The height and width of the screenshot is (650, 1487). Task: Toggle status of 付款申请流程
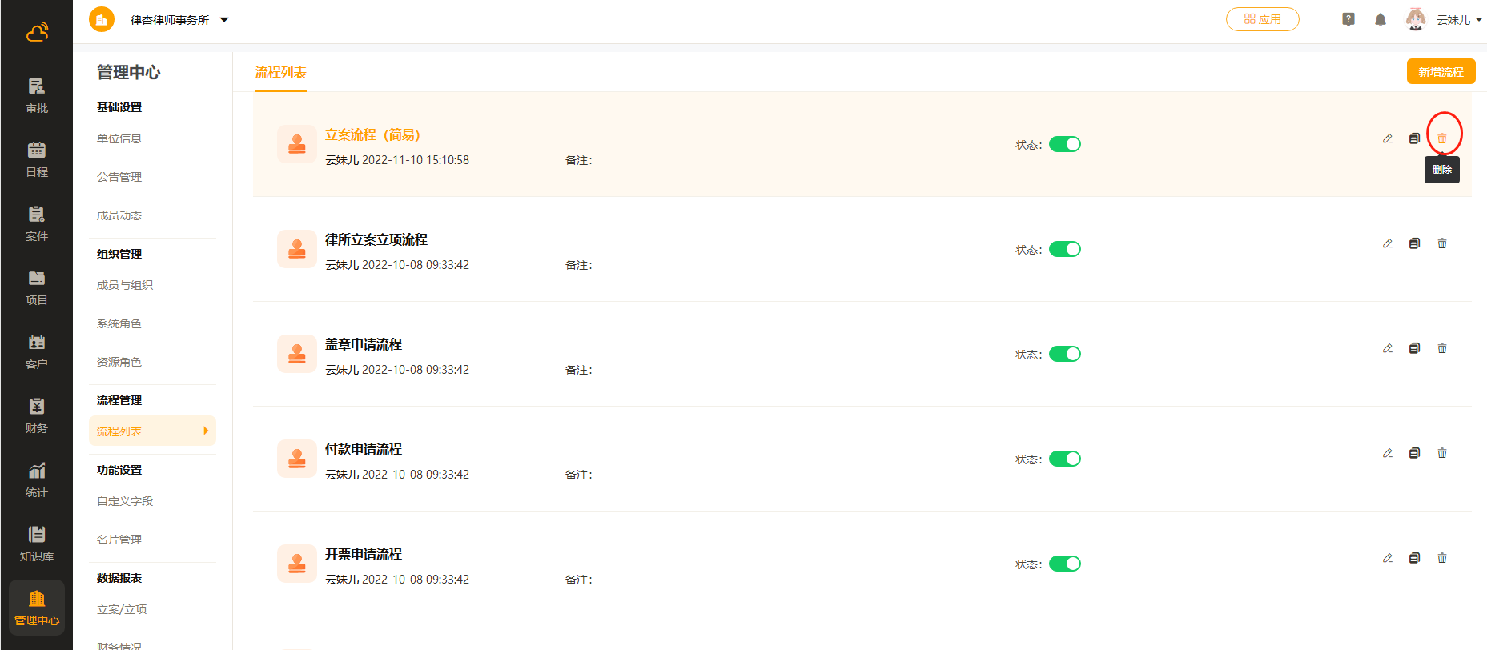(x=1064, y=459)
